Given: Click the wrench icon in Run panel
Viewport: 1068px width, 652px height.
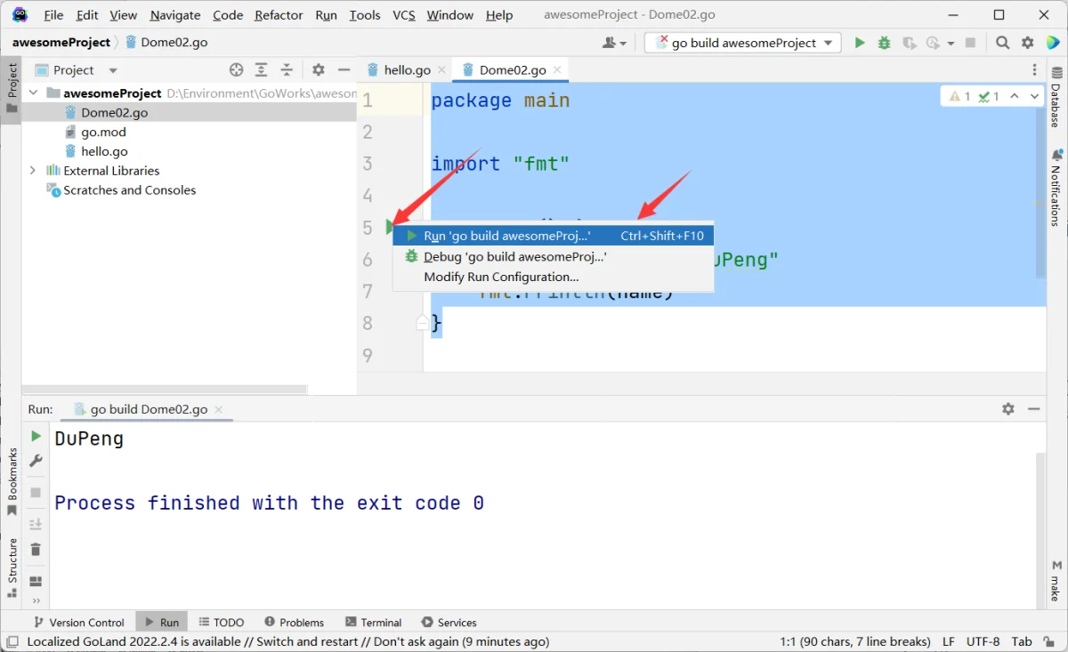Looking at the screenshot, I should click(36, 460).
